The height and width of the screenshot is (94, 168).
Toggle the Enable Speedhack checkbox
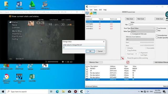point(157,38)
